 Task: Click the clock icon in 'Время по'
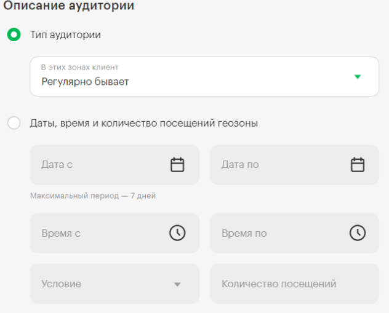tap(358, 233)
